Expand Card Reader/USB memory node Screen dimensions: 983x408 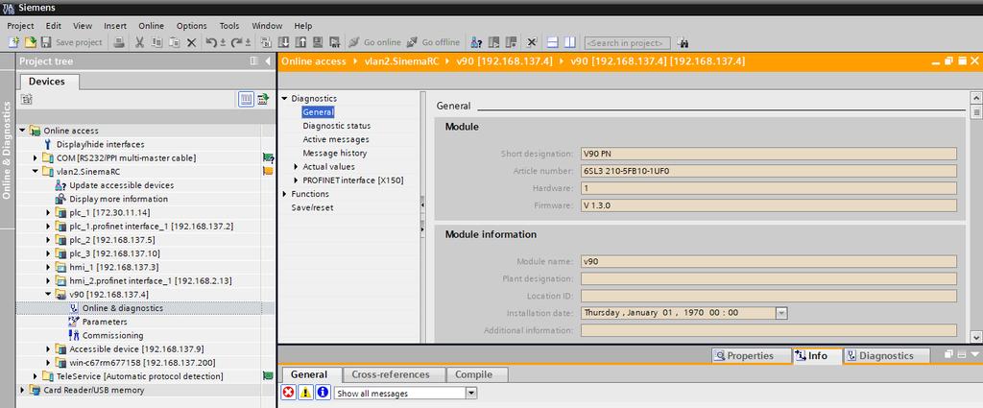point(23,390)
